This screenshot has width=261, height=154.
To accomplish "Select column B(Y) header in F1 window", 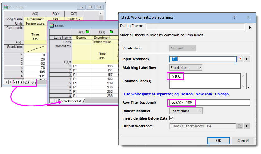I will [x=56, y=14].
